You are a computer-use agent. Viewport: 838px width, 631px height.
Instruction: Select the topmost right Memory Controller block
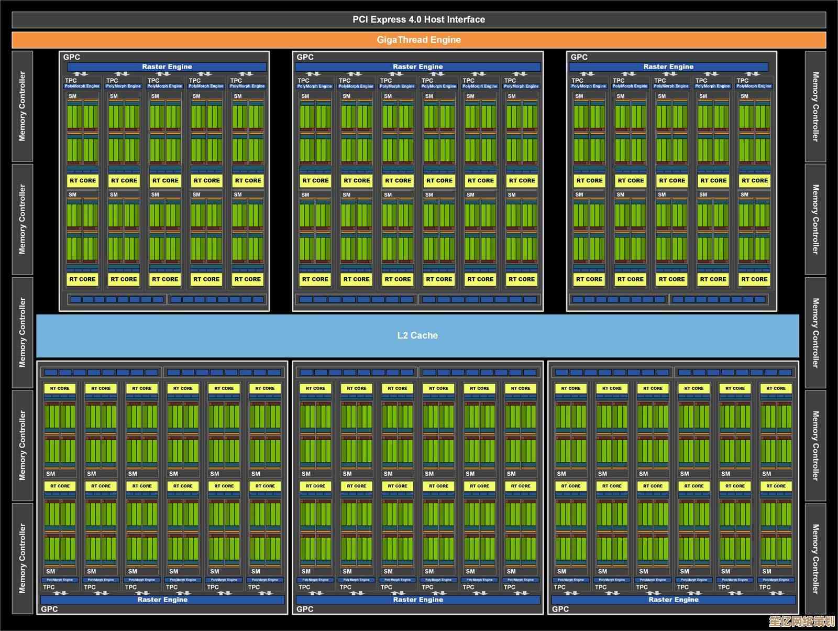[x=815, y=106]
